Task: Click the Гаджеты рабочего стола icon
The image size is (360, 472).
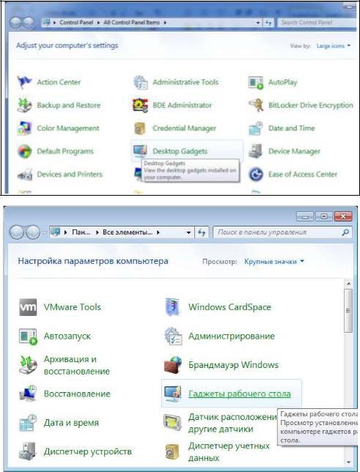Action: pyautogui.click(x=173, y=394)
